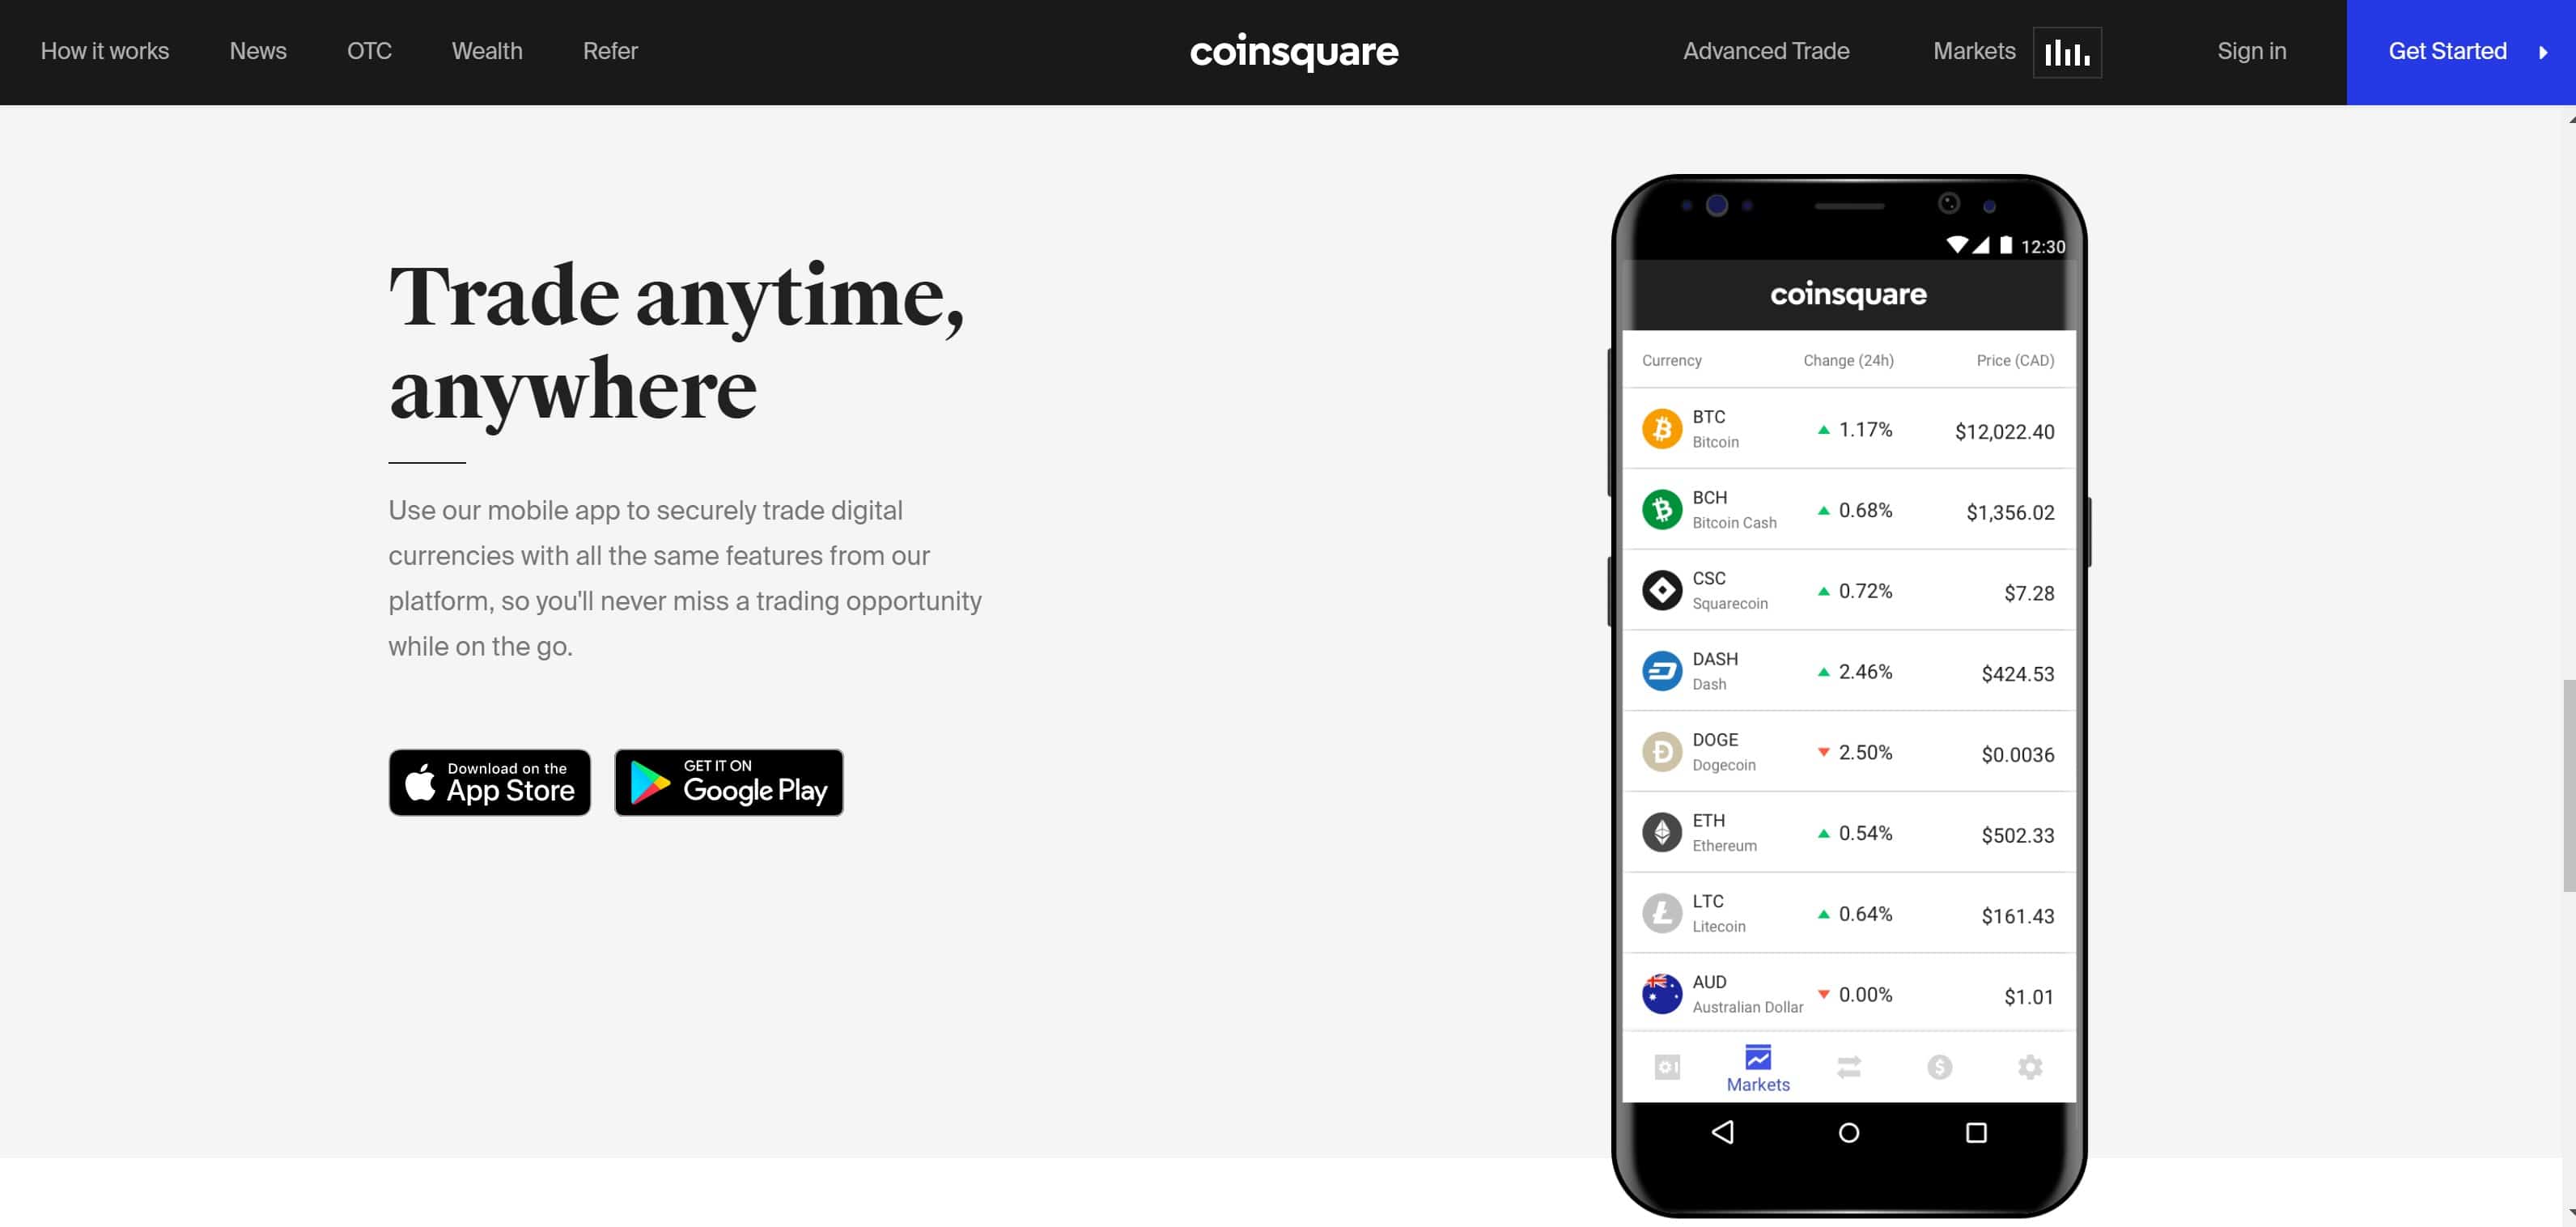Click the BTC Bitcoin coin icon
This screenshot has height=1227, width=2576.
[1662, 429]
